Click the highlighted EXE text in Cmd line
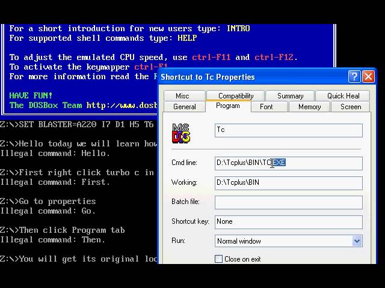This screenshot has width=385, height=288. click(279, 163)
